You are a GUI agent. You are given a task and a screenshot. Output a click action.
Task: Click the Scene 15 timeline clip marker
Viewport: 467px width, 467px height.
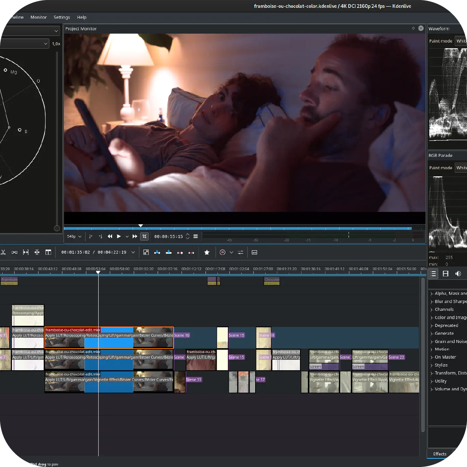(236, 335)
